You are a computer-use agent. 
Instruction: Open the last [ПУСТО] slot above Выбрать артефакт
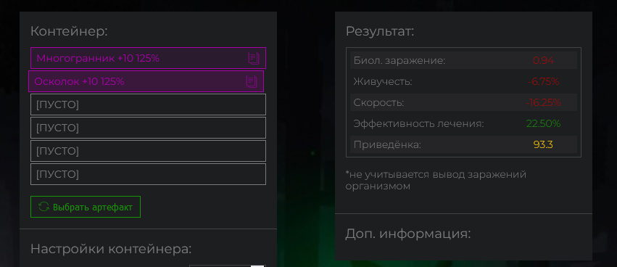(148, 174)
